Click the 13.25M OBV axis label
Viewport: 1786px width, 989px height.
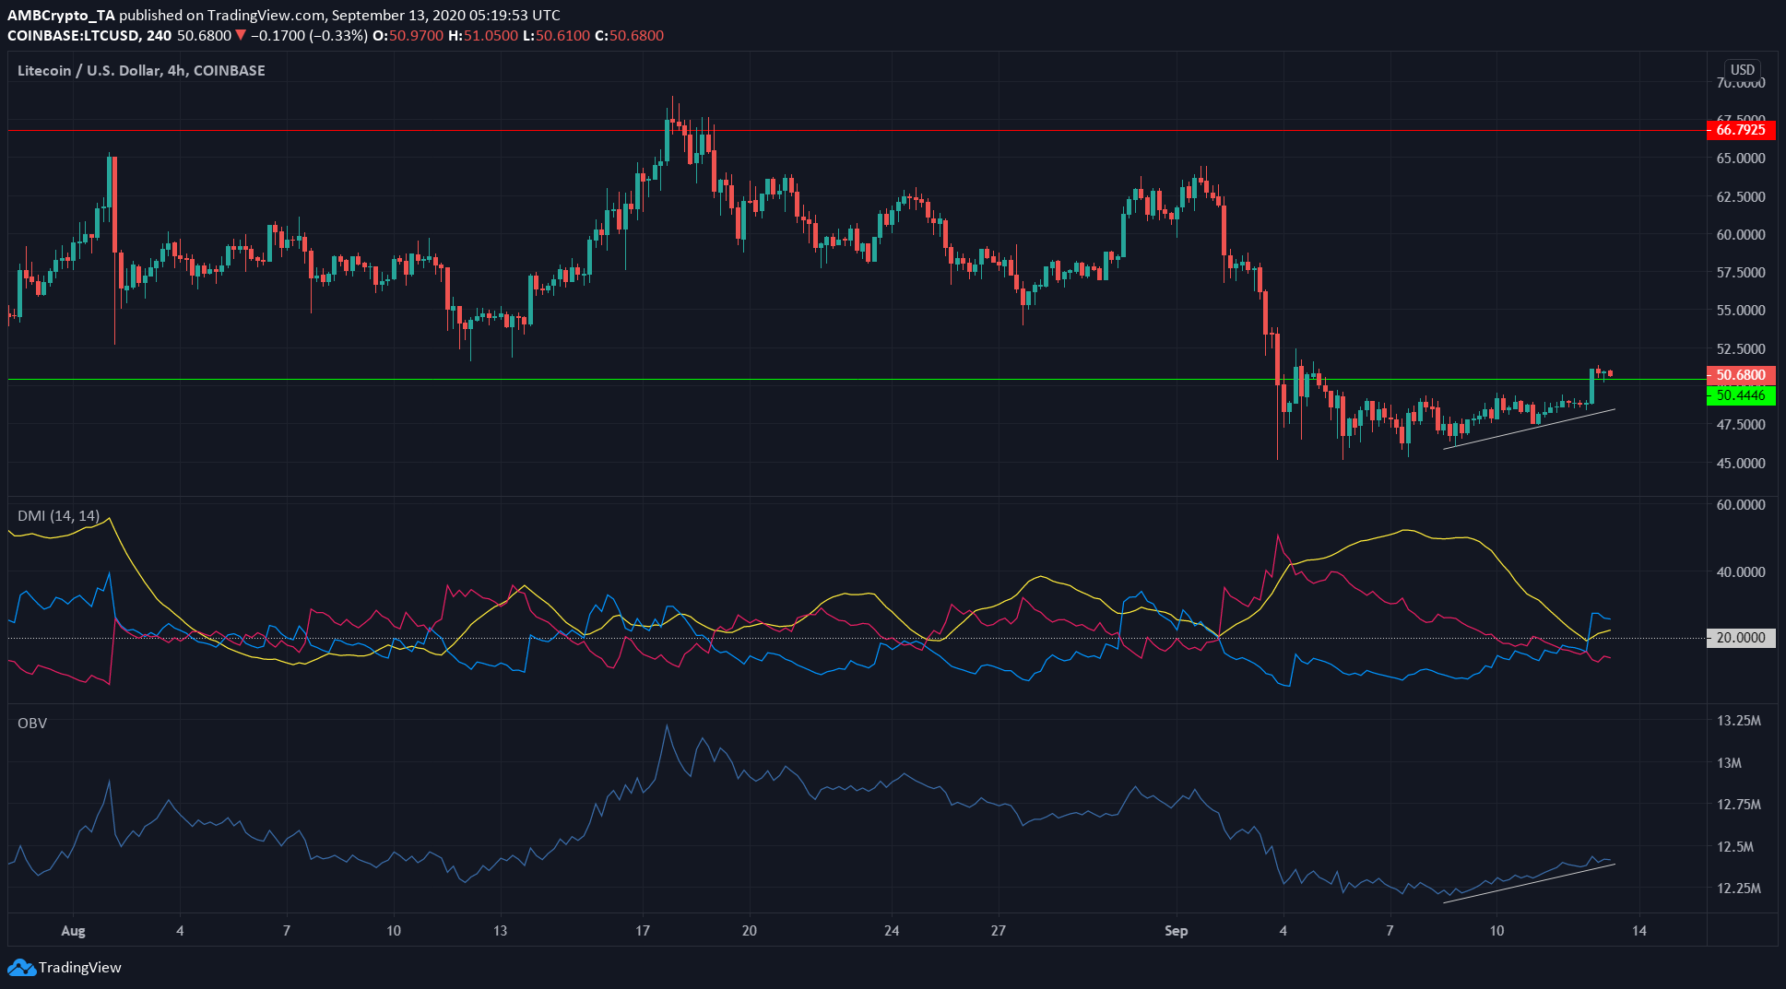tap(1739, 721)
